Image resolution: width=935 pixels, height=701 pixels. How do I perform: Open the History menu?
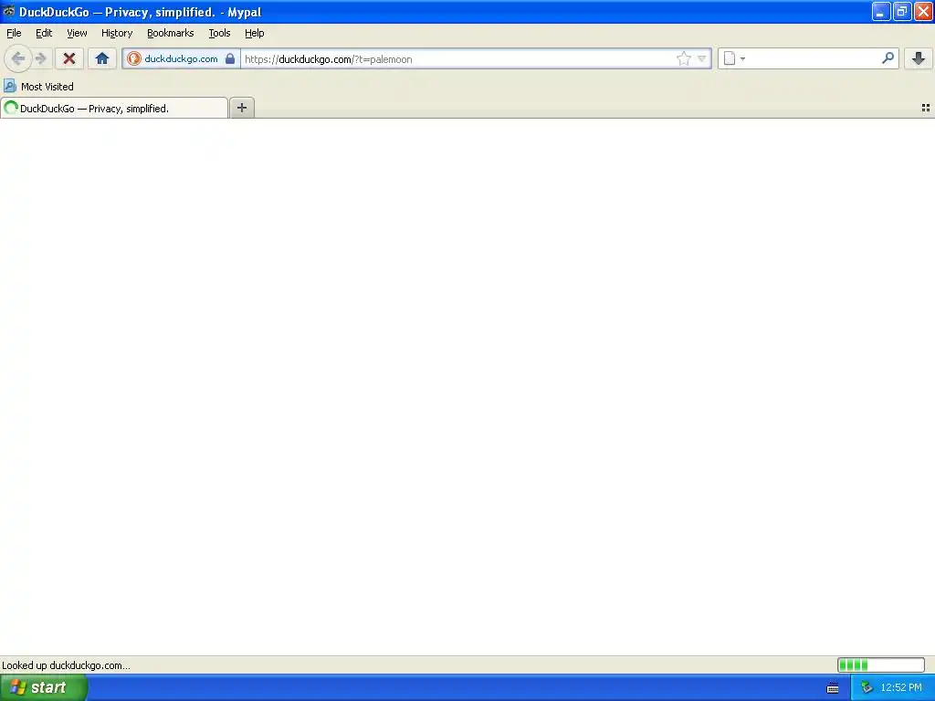[x=117, y=33]
